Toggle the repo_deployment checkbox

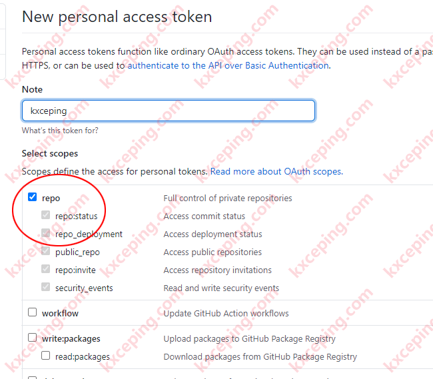pos(45,233)
